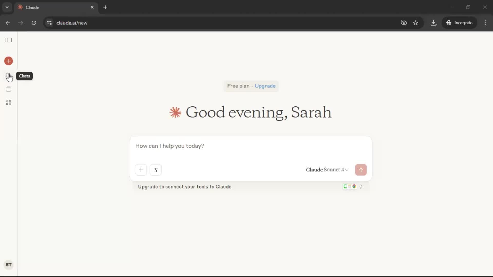The height and width of the screenshot is (277, 493).
Task: Open the search and tools sliders icon
Action: click(156, 170)
